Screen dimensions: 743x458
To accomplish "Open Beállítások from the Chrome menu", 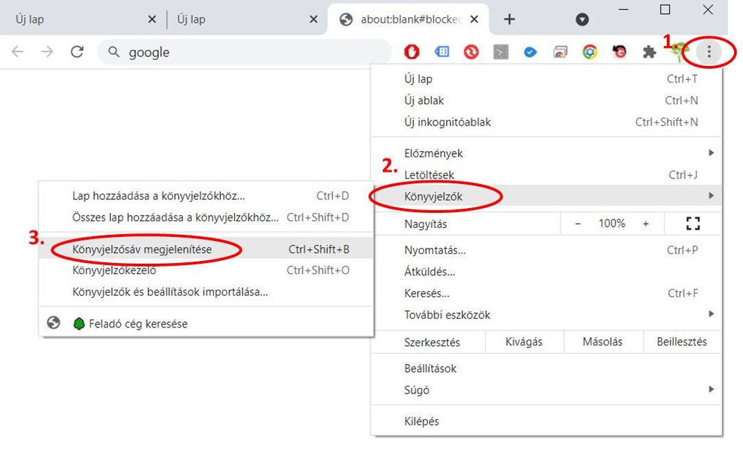I will tap(430, 368).
